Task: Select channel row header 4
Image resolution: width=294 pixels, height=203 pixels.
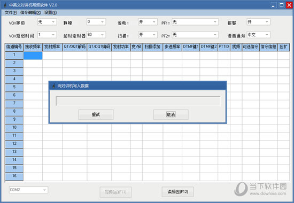Action: 14,80
